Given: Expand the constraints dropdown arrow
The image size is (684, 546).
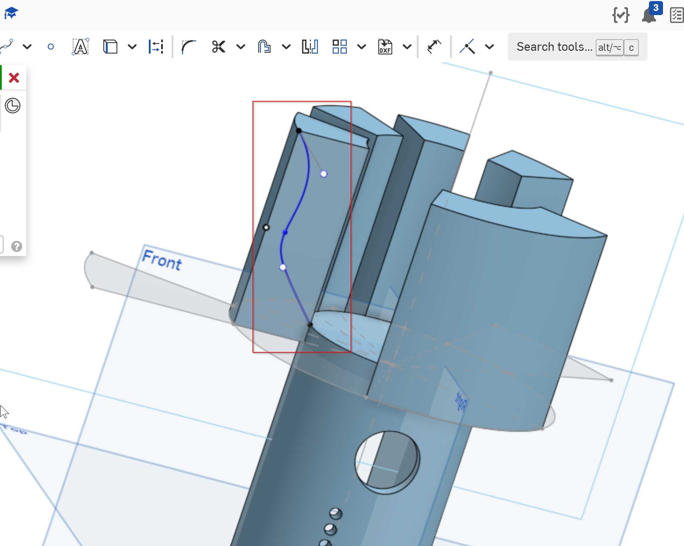Looking at the screenshot, I should pos(490,47).
